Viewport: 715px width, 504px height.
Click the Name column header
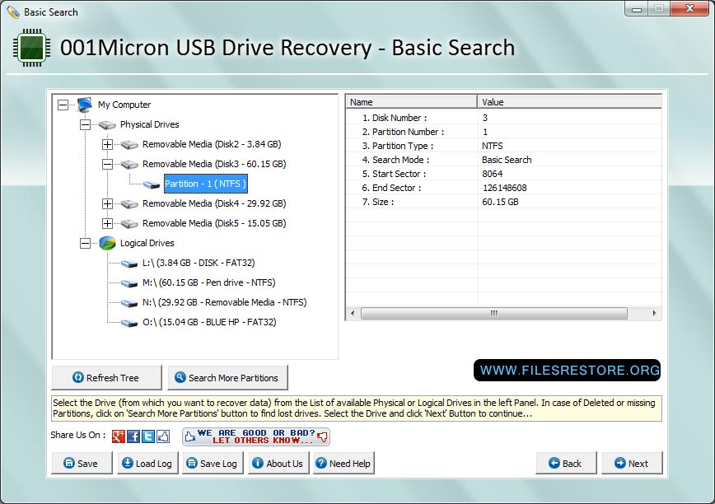412,102
